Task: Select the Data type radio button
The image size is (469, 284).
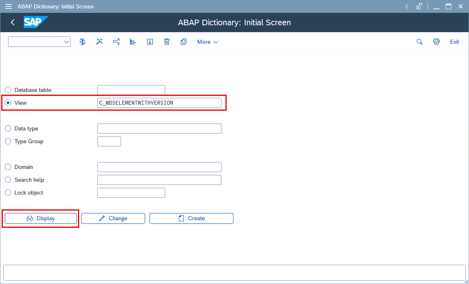Action: click(8, 128)
